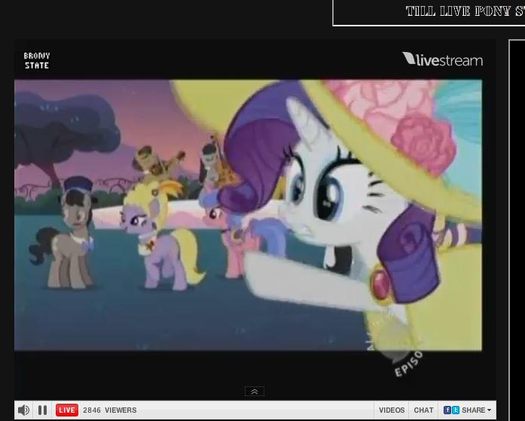Click the Brony State channel logo
This screenshot has height=421, width=525.
[37, 60]
